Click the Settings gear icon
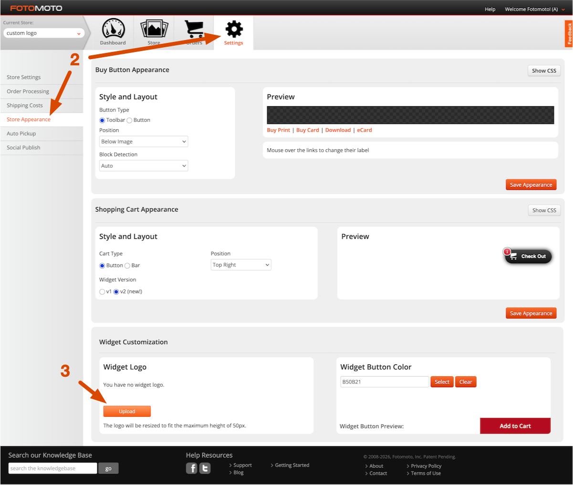The height and width of the screenshot is (485, 573). 234,29
